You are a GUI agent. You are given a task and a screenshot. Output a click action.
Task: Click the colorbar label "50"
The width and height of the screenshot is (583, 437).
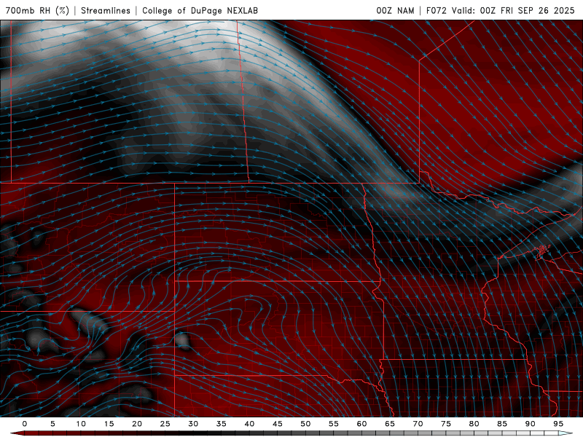click(x=305, y=424)
